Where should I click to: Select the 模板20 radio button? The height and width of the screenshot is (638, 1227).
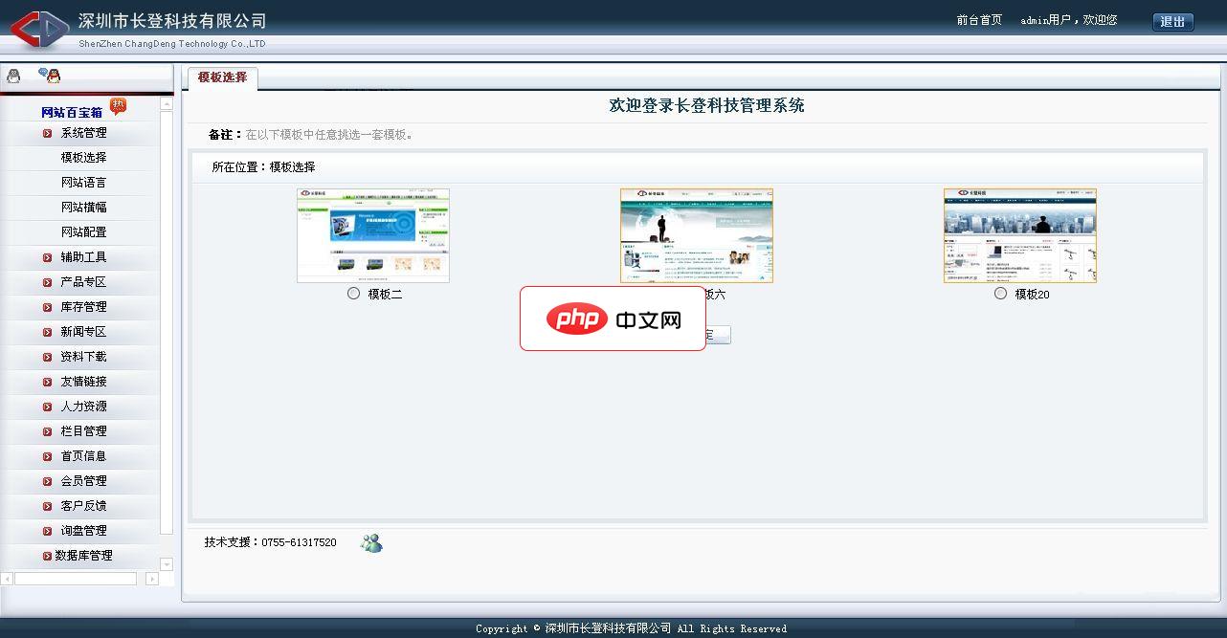1000,294
